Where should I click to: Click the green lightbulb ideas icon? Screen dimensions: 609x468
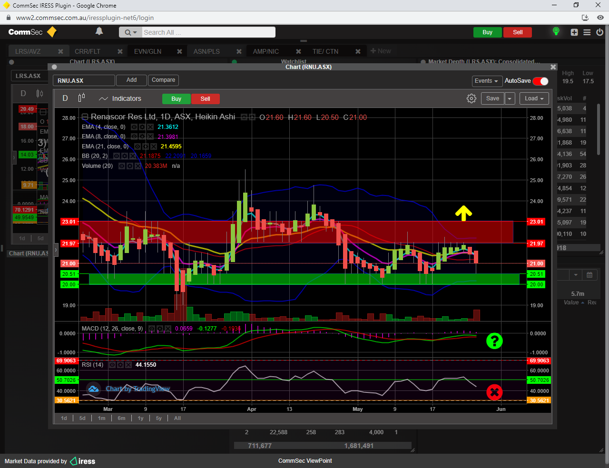556,32
